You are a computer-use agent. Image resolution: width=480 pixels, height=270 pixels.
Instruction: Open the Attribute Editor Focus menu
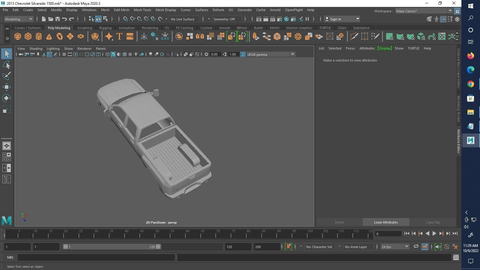(x=350, y=48)
